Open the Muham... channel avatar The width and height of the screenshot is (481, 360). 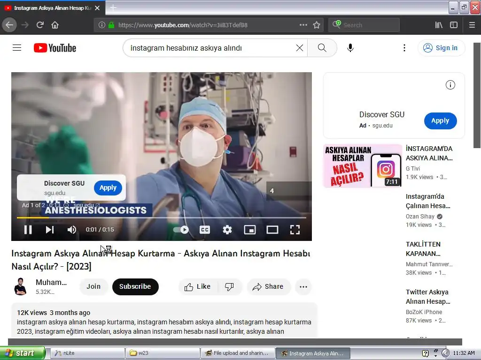(20, 286)
